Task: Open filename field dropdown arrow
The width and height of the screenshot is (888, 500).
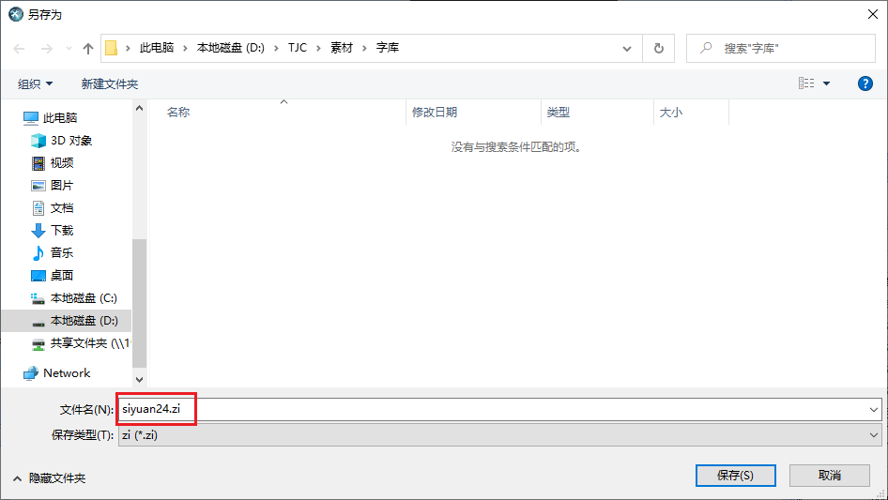Action: (x=874, y=410)
